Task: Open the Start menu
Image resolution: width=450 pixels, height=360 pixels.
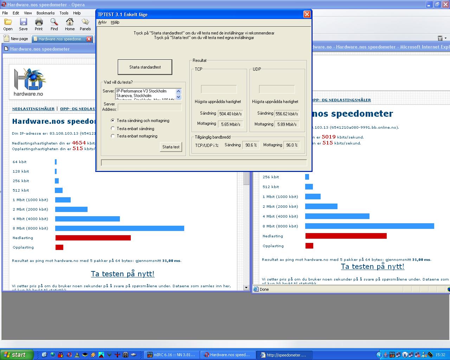Action: tap(17, 355)
